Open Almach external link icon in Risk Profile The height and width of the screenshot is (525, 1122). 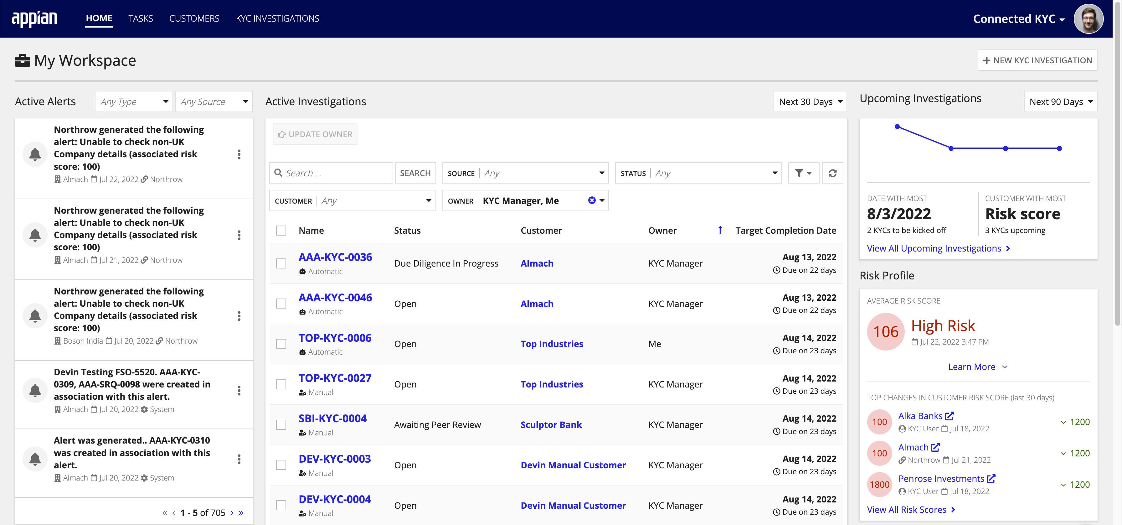click(935, 447)
